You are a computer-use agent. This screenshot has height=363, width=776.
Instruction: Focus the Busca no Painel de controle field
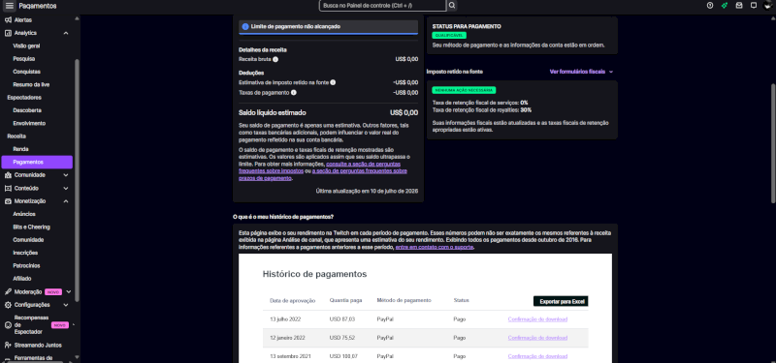click(x=382, y=6)
